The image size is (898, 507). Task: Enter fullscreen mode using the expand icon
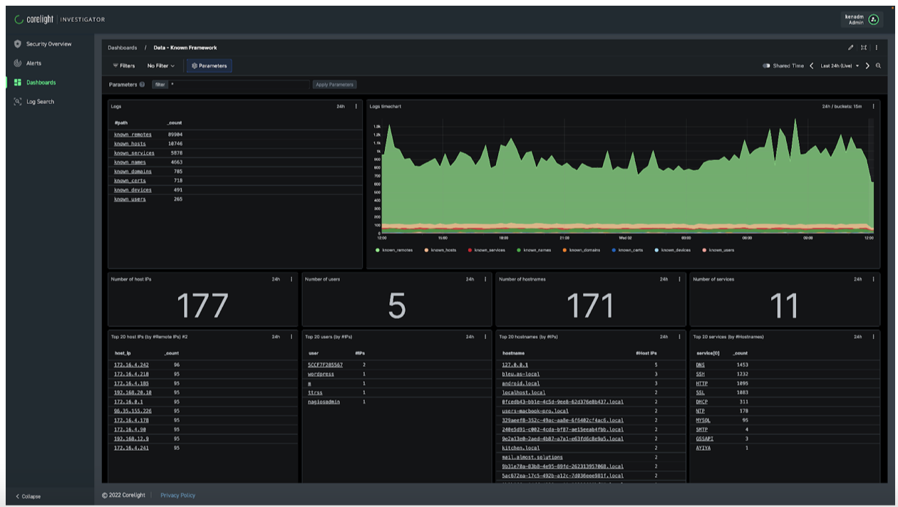tap(864, 48)
